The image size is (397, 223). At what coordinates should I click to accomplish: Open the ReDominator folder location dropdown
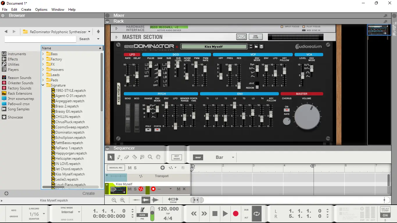(89, 32)
